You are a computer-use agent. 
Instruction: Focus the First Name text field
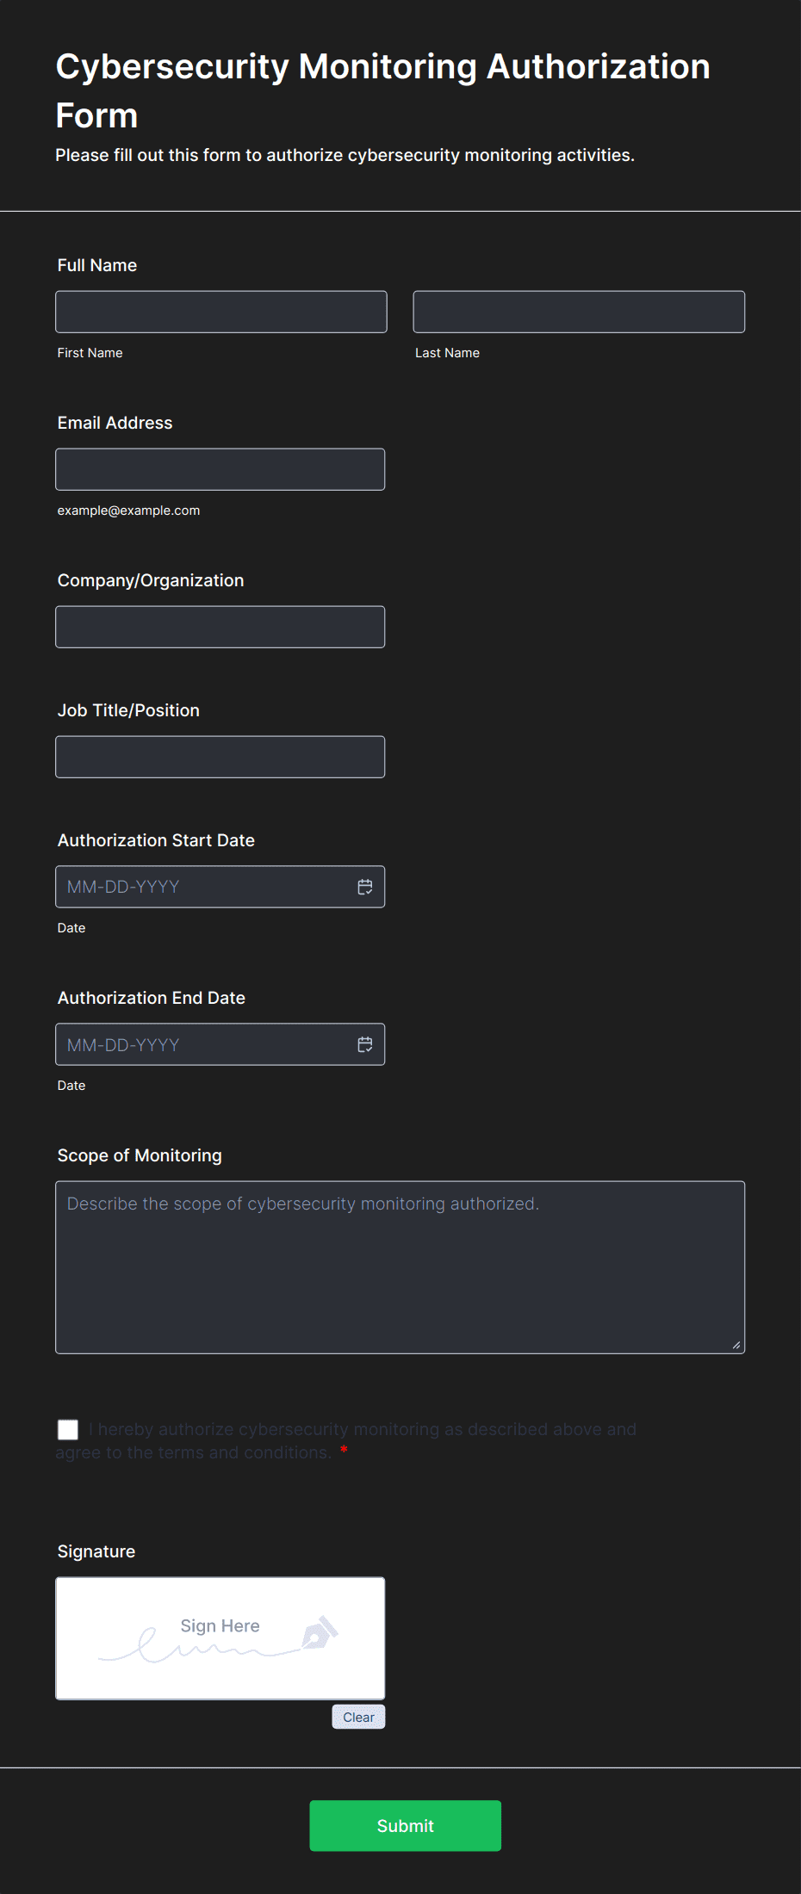221,312
